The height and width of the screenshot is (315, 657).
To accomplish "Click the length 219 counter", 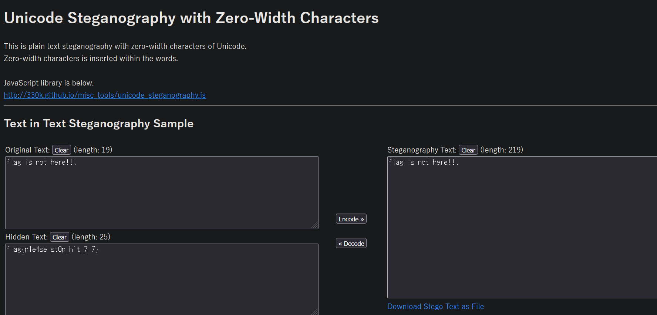I will pyautogui.click(x=502, y=150).
